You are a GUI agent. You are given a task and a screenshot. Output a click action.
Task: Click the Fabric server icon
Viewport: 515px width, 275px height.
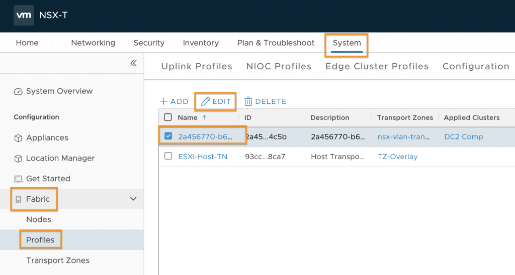click(18, 199)
